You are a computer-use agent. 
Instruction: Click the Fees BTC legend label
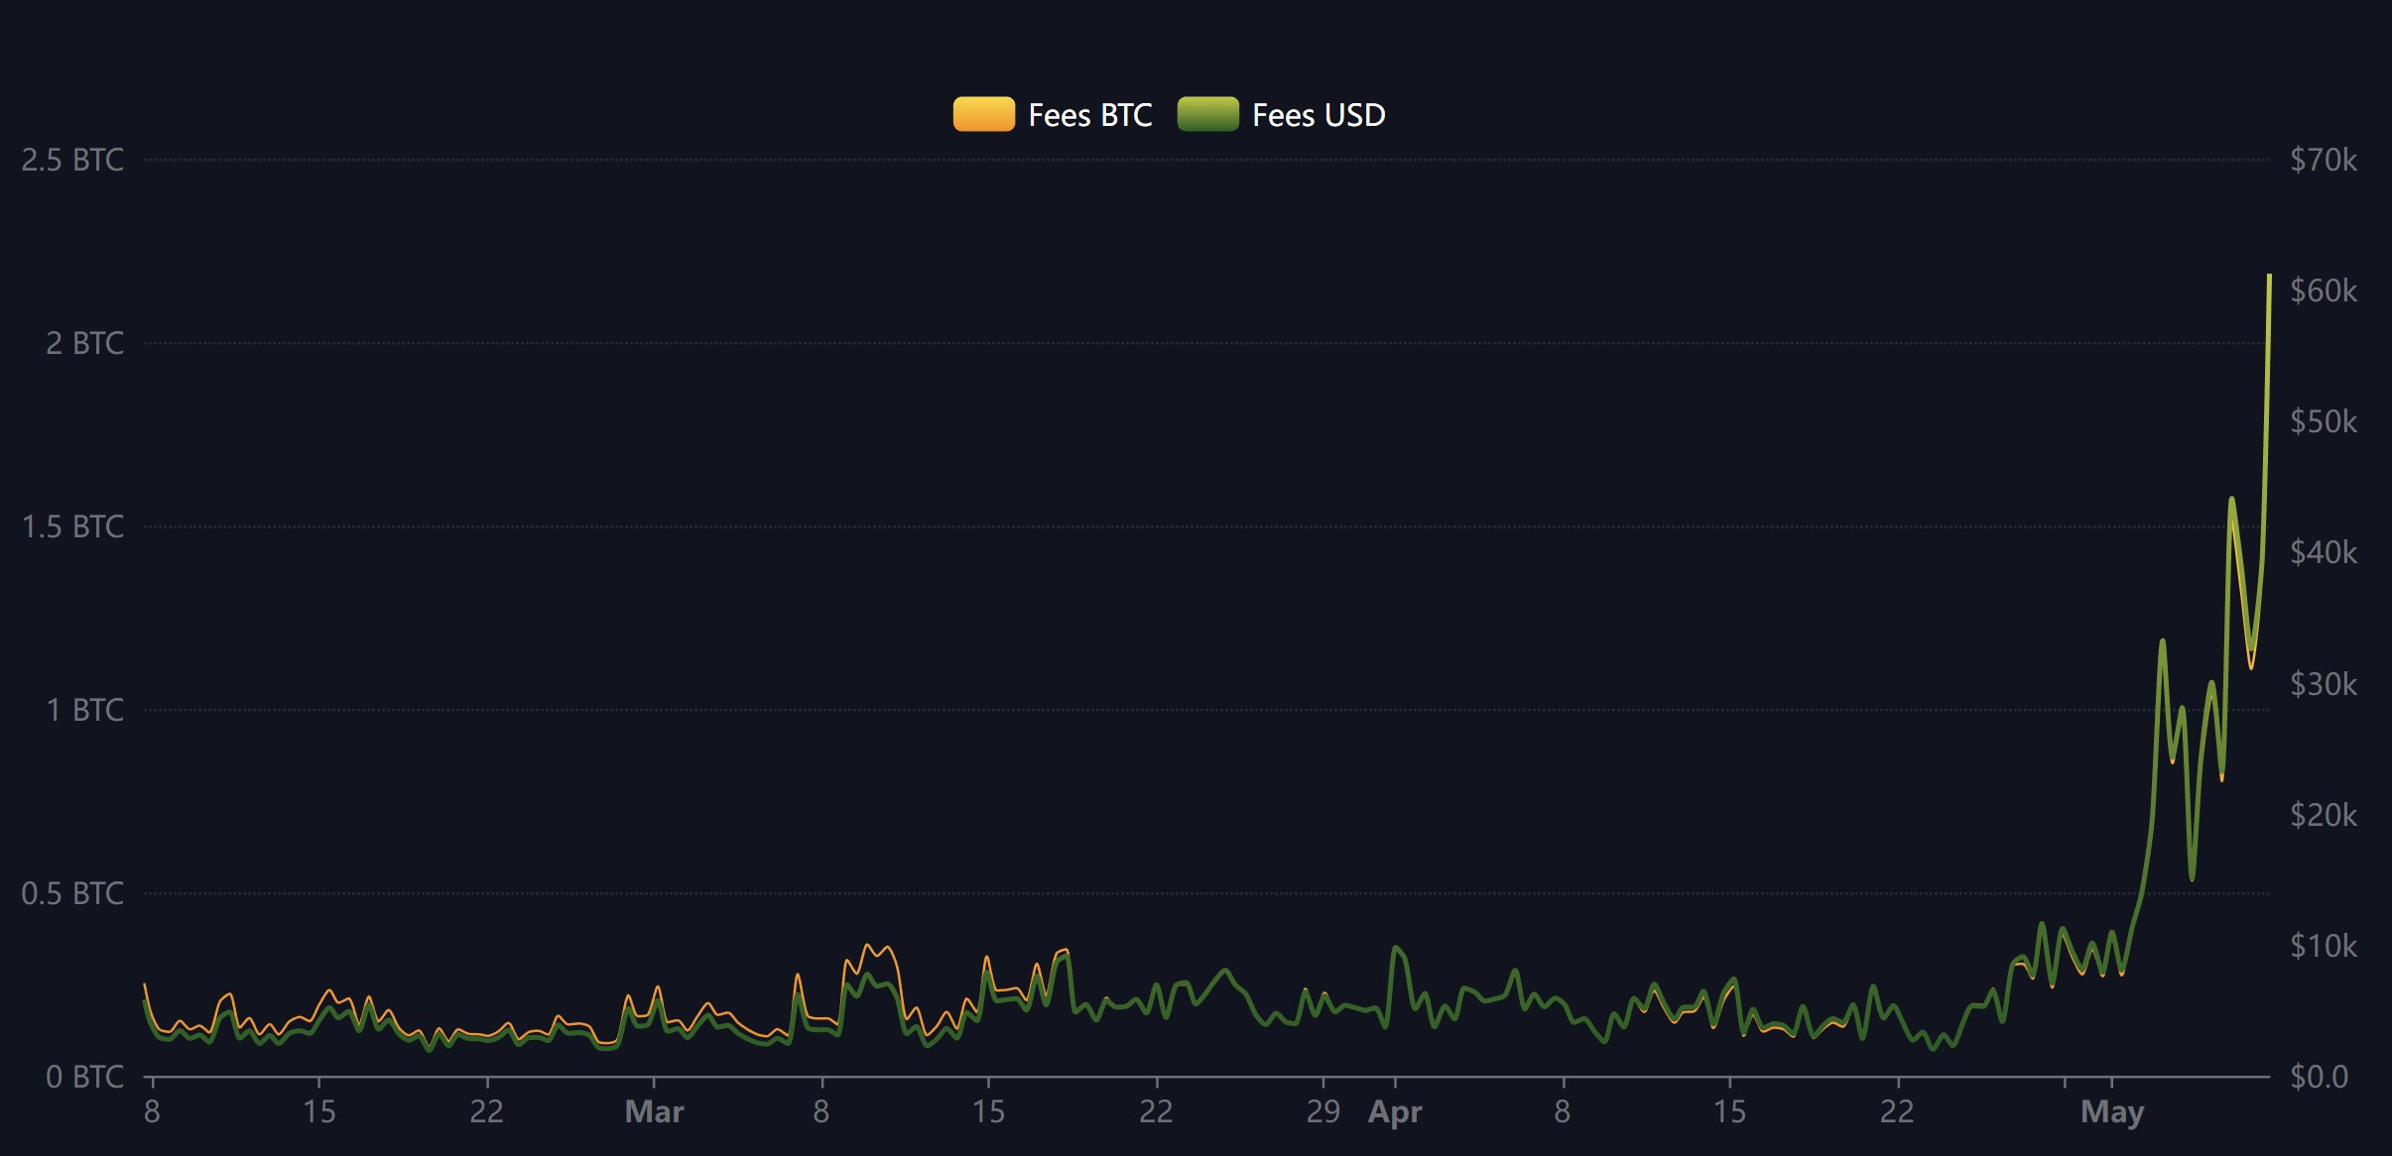pyautogui.click(x=1089, y=115)
